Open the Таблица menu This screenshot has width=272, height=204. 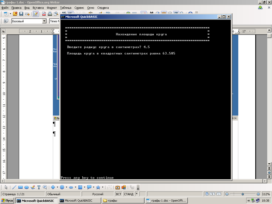coord(66,8)
